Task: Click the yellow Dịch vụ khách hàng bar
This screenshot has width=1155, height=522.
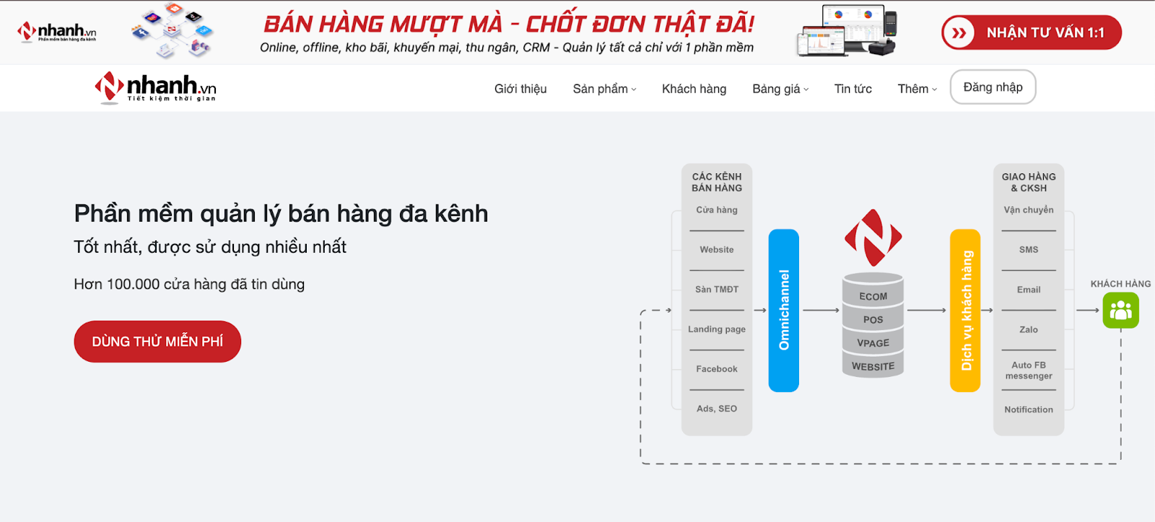Action: tap(965, 310)
